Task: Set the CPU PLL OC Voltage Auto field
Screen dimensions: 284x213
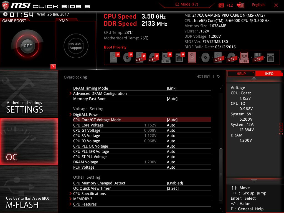Action: tap(171, 146)
